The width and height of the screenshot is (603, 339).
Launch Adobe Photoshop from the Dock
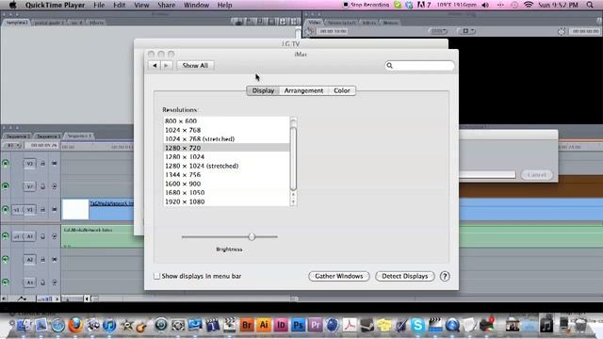pyautogui.click(x=298, y=325)
